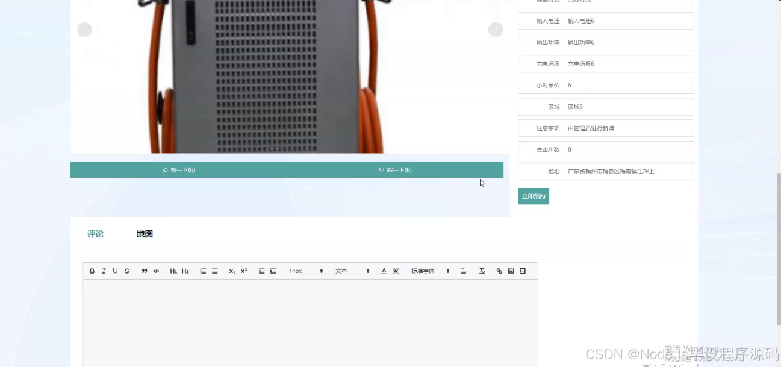The image size is (781, 367).
Task: Switch to the 地图 tab
Action: [145, 234]
